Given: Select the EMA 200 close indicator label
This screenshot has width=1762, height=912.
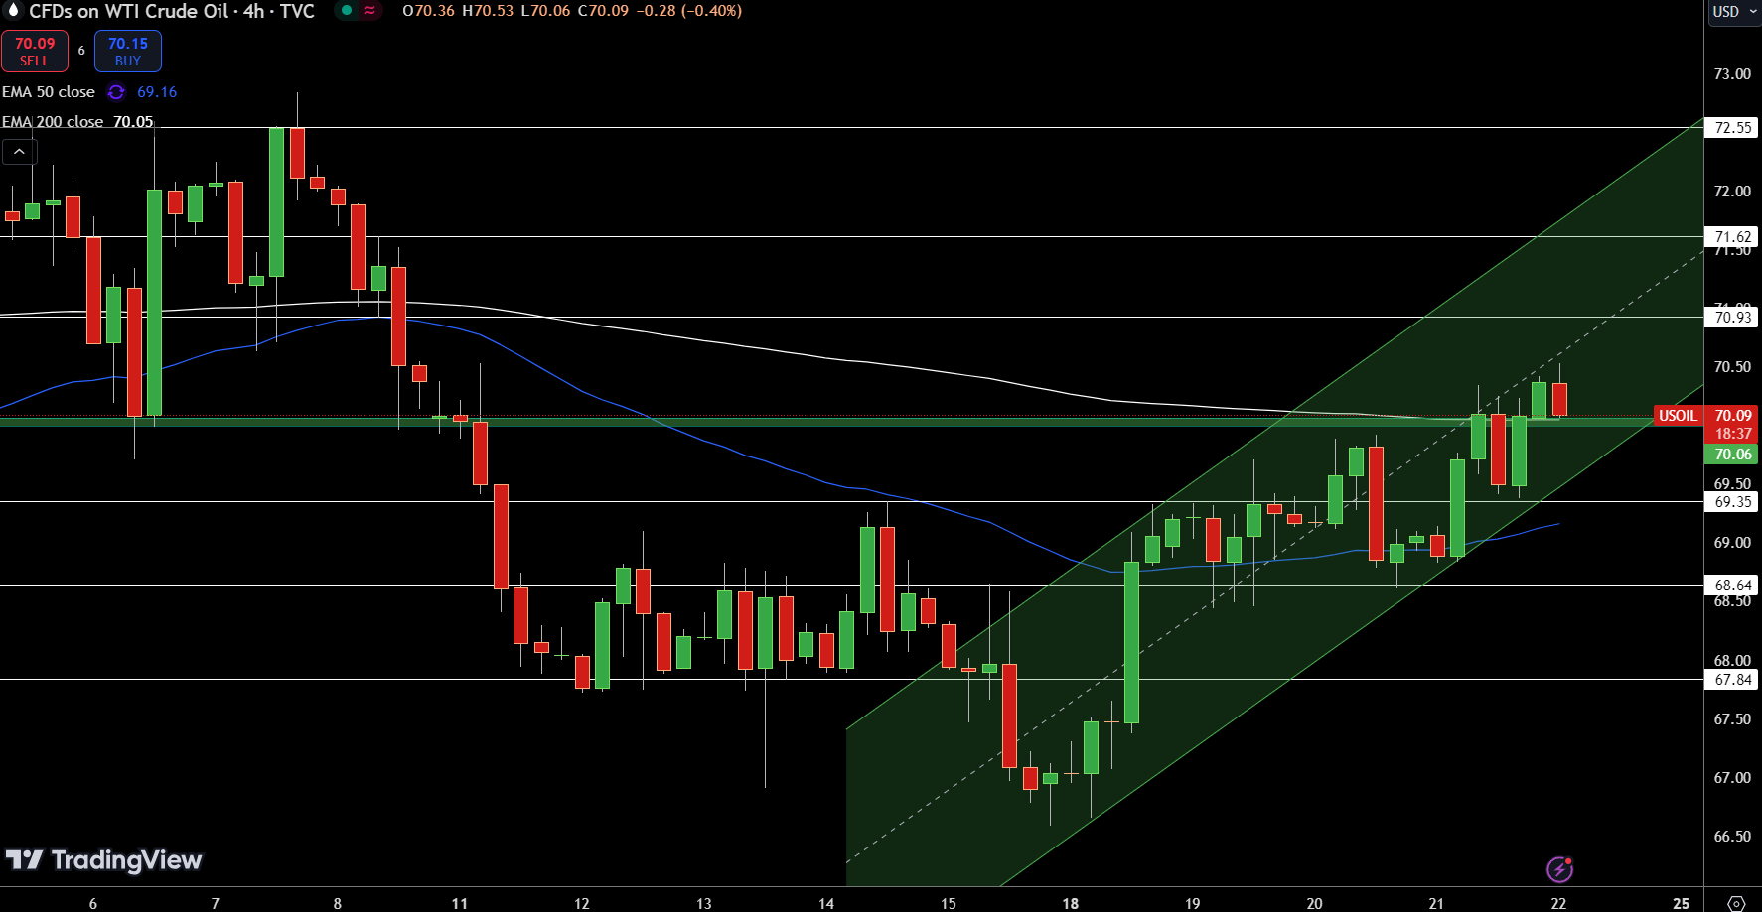Looking at the screenshot, I should point(53,122).
